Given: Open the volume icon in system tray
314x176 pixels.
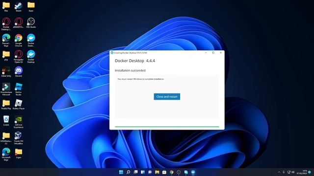Looking at the screenshot, I should (x=293, y=172).
